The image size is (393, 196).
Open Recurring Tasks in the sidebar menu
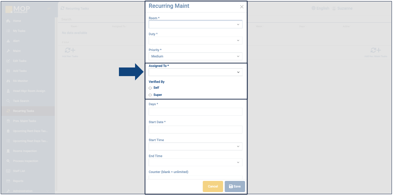point(24,111)
